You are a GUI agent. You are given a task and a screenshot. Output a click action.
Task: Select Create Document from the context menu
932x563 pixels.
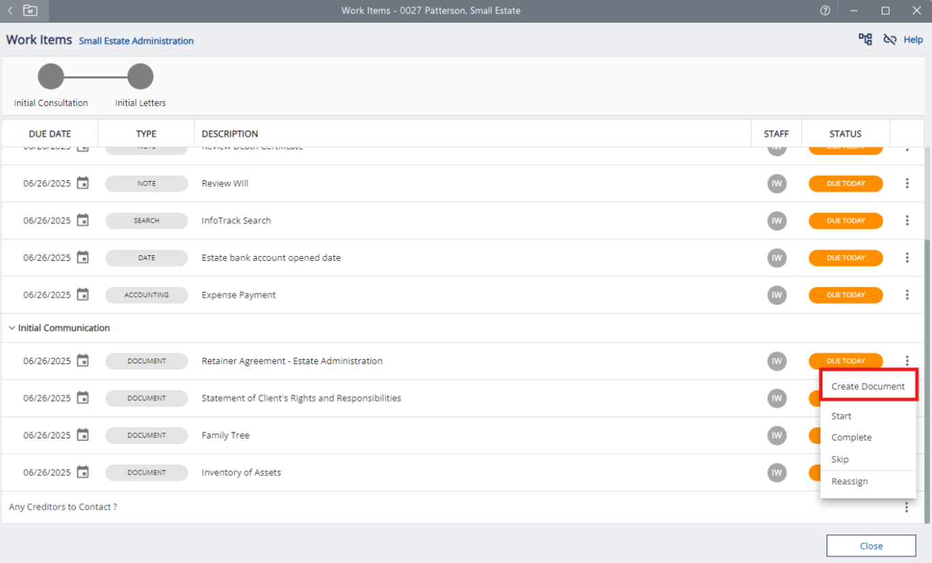point(868,386)
